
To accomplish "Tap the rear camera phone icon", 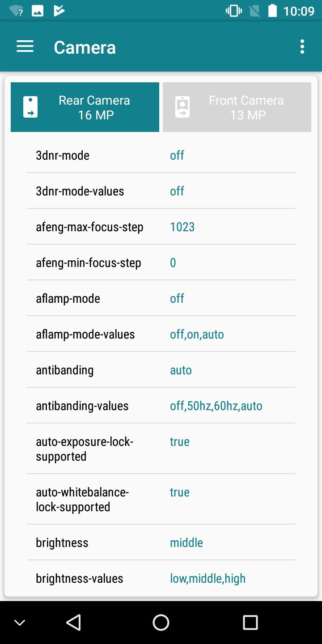I will click(30, 107).
